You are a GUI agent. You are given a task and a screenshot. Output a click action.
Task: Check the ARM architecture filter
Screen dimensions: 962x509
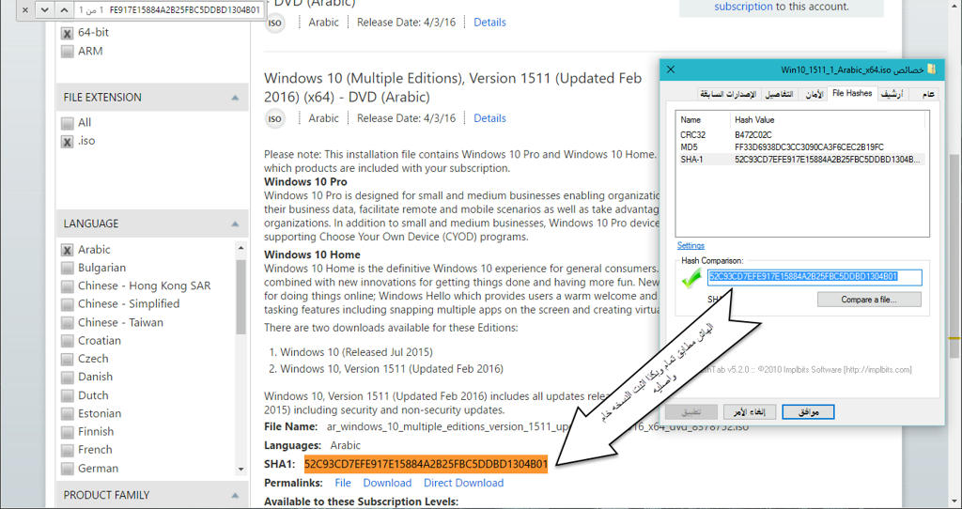[68, 52]
